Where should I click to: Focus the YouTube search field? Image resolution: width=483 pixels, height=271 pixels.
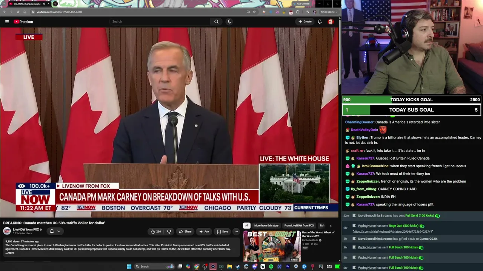click(x=160, y=21)
